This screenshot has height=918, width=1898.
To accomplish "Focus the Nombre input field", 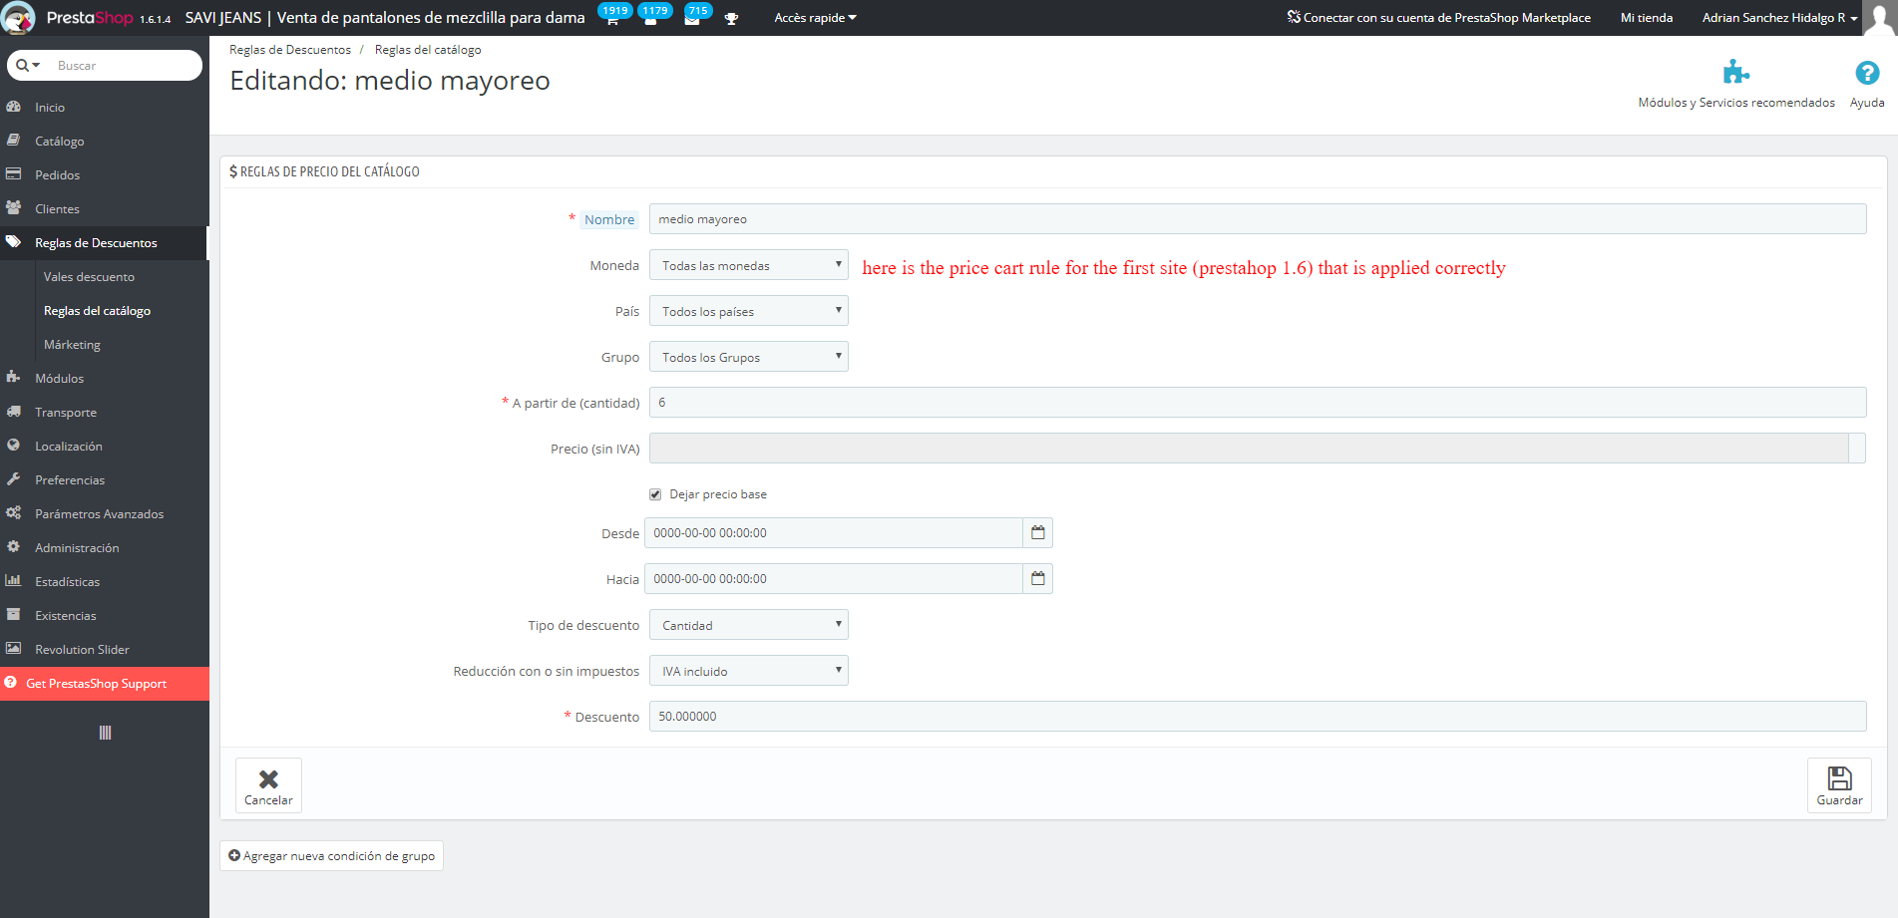I will [1258, 219].
